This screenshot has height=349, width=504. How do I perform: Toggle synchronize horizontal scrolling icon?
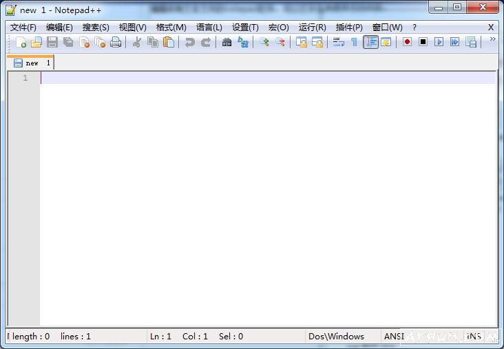click(x=317, y=42)
